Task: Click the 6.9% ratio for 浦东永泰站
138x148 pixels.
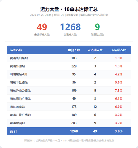Action: click(119, 107)
